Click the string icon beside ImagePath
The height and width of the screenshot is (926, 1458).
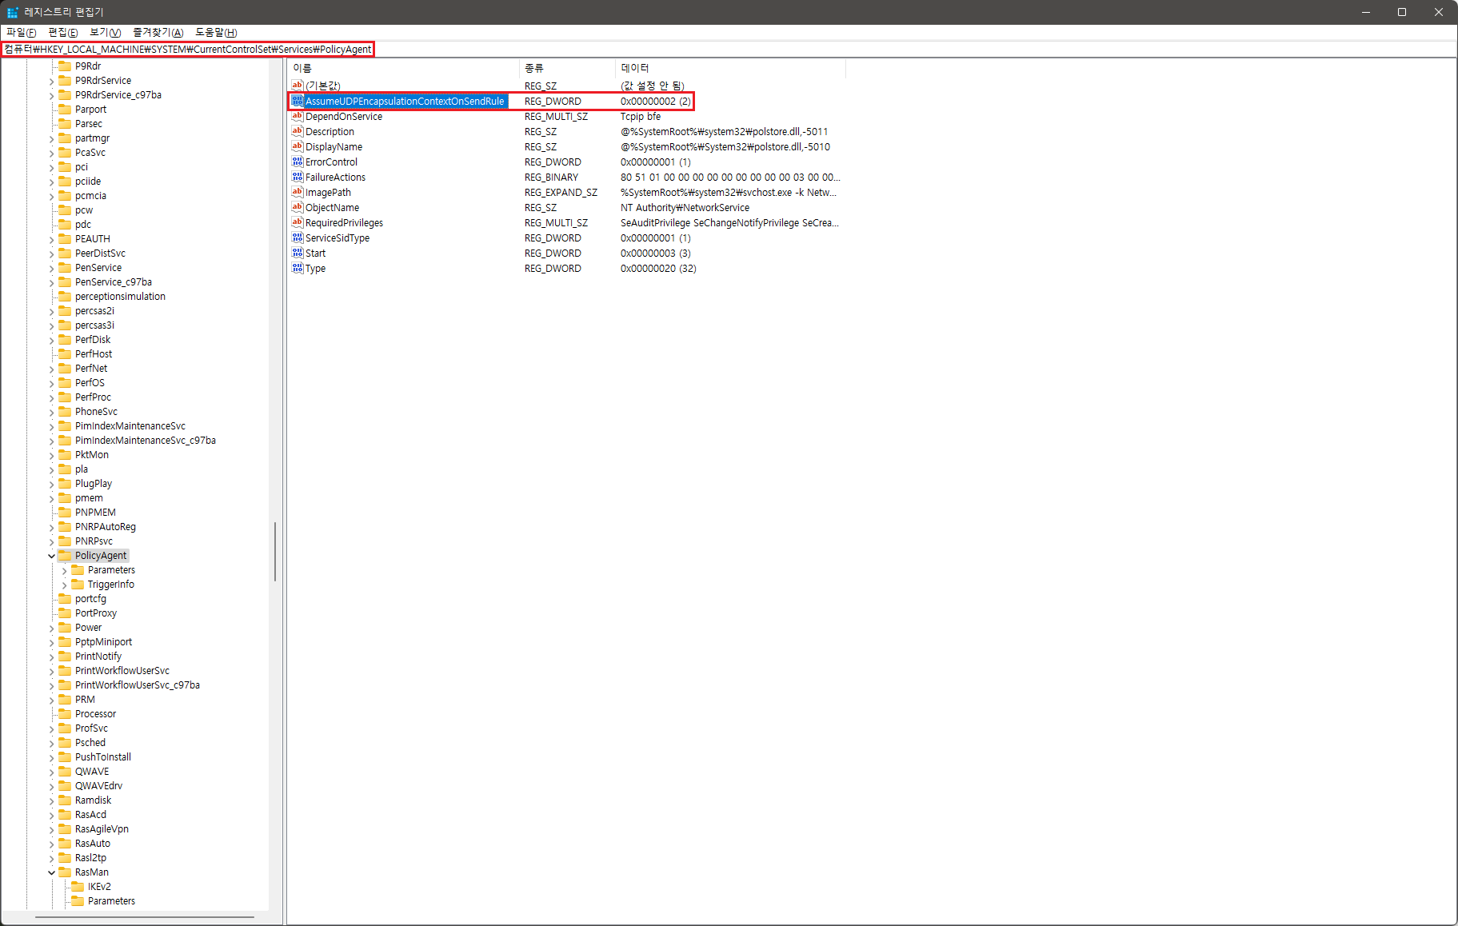pyautogui.click(x=298, y=192)
